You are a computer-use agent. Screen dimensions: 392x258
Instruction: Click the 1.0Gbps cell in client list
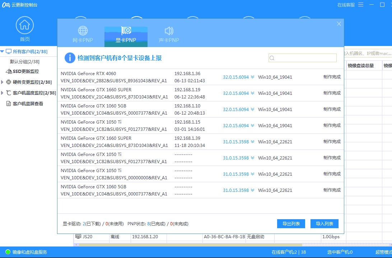coord(331,236)
